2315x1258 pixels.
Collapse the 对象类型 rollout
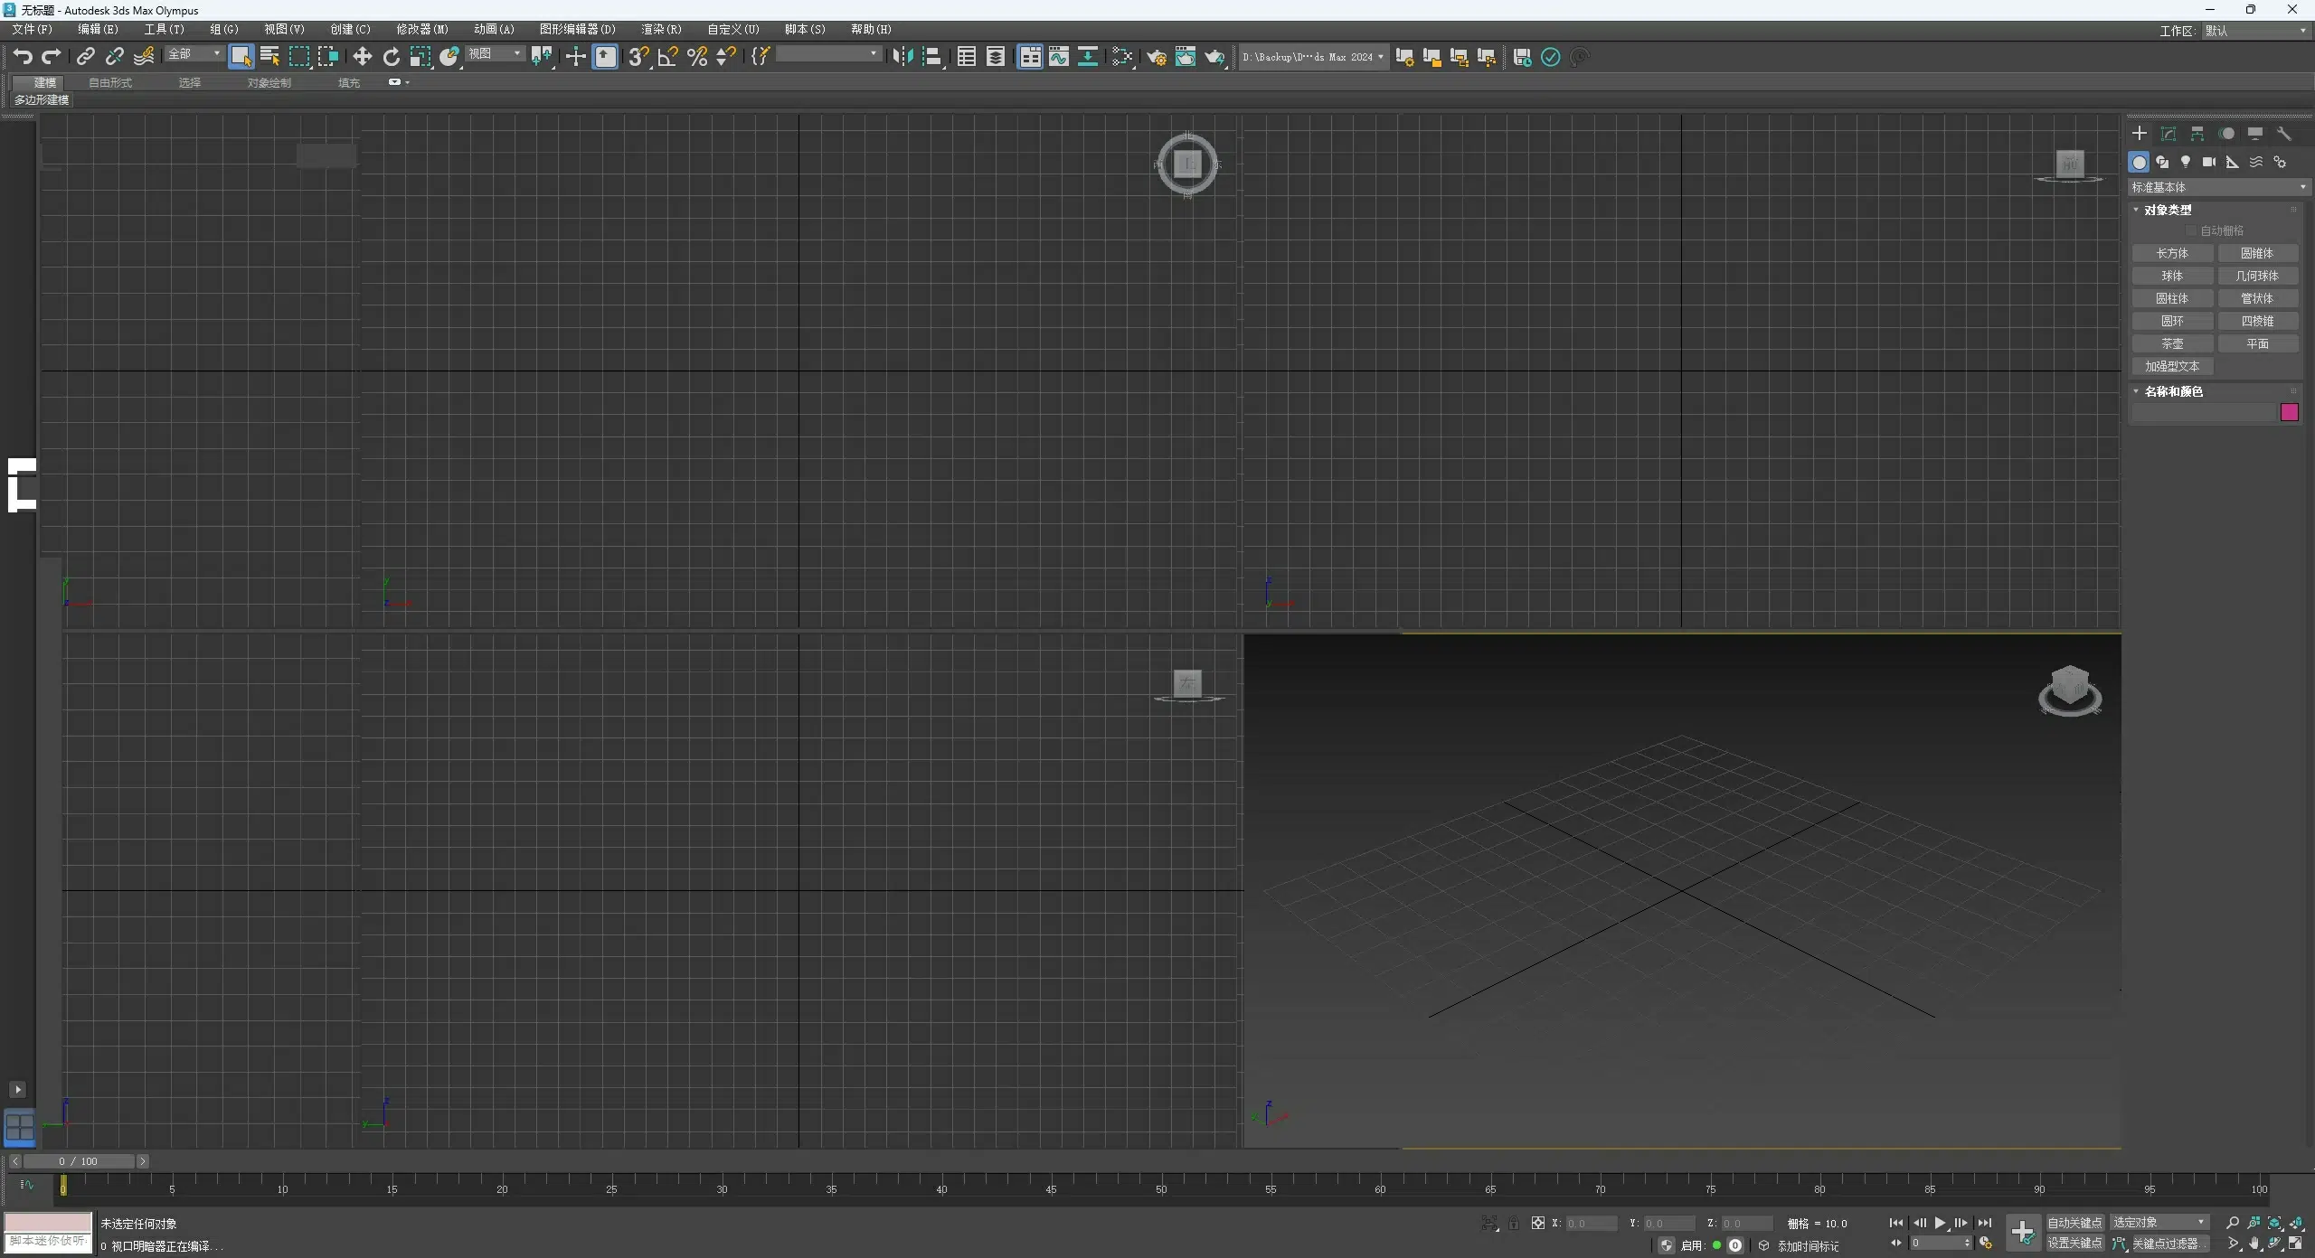tap(2167, 210)
